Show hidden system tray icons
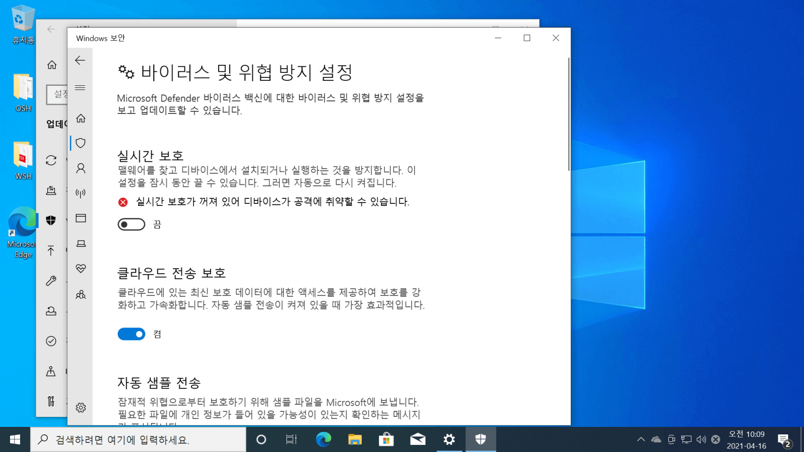This screenshot has height=452, width=804. (641, 439)
